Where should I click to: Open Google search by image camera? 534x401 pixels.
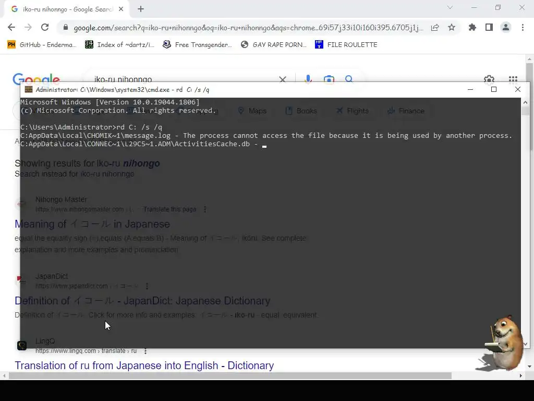pos(329,79)
